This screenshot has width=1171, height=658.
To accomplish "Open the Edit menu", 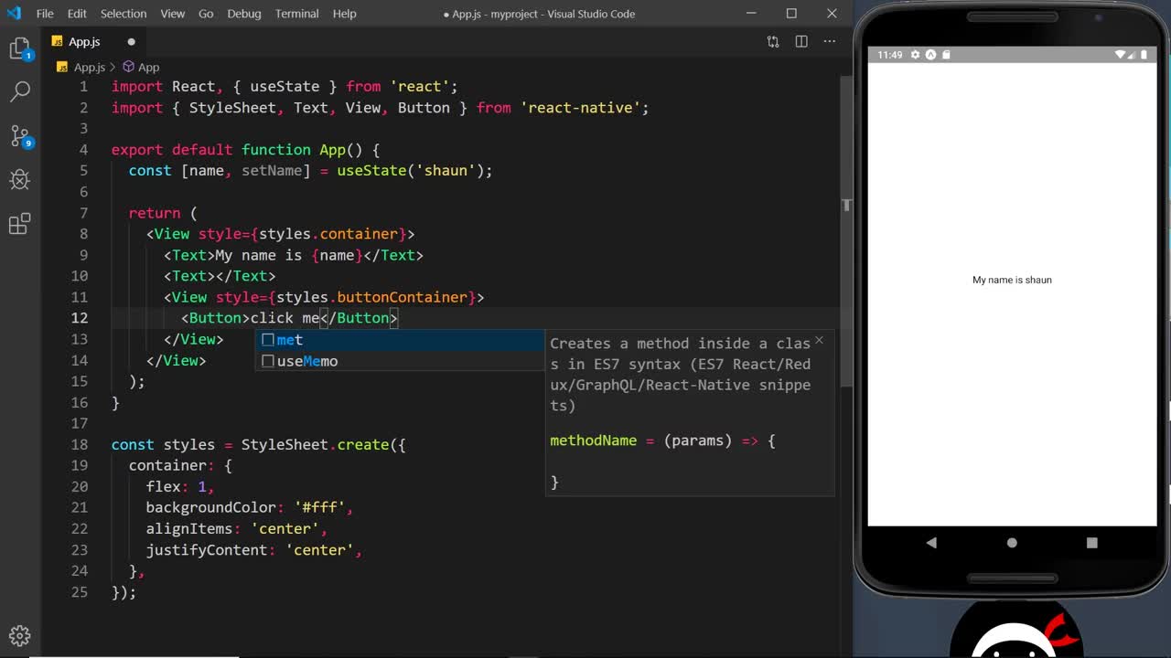I will click(77, 14).
